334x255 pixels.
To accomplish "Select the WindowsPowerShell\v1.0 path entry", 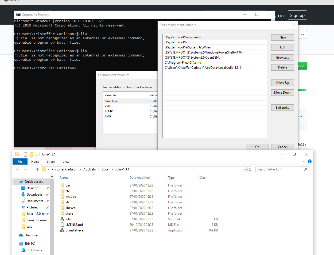I will point(215,52).
